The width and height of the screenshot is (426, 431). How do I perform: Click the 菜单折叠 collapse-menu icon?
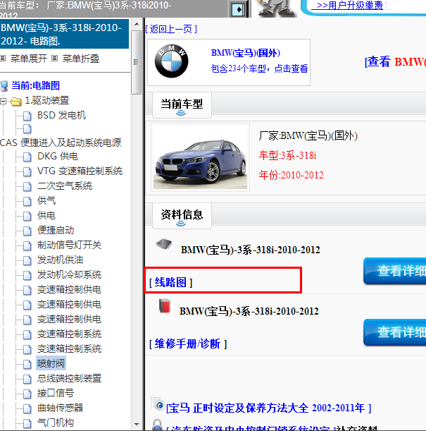click(x=55, y=59)
